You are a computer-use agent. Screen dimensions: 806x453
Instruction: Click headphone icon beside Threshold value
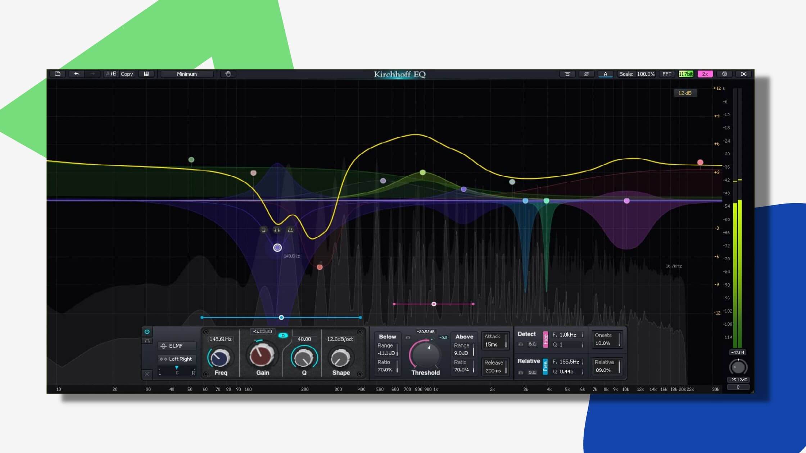pyautogui.click(x=408, y=338)
